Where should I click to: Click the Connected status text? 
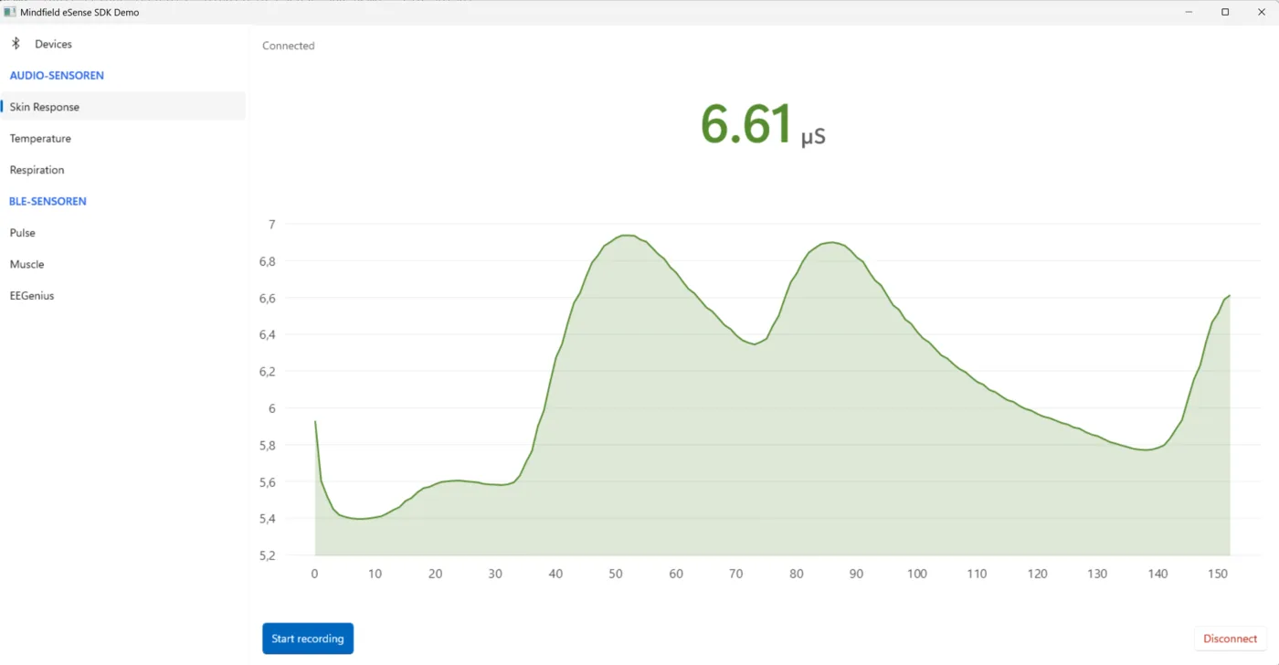(x=288, y=46)
